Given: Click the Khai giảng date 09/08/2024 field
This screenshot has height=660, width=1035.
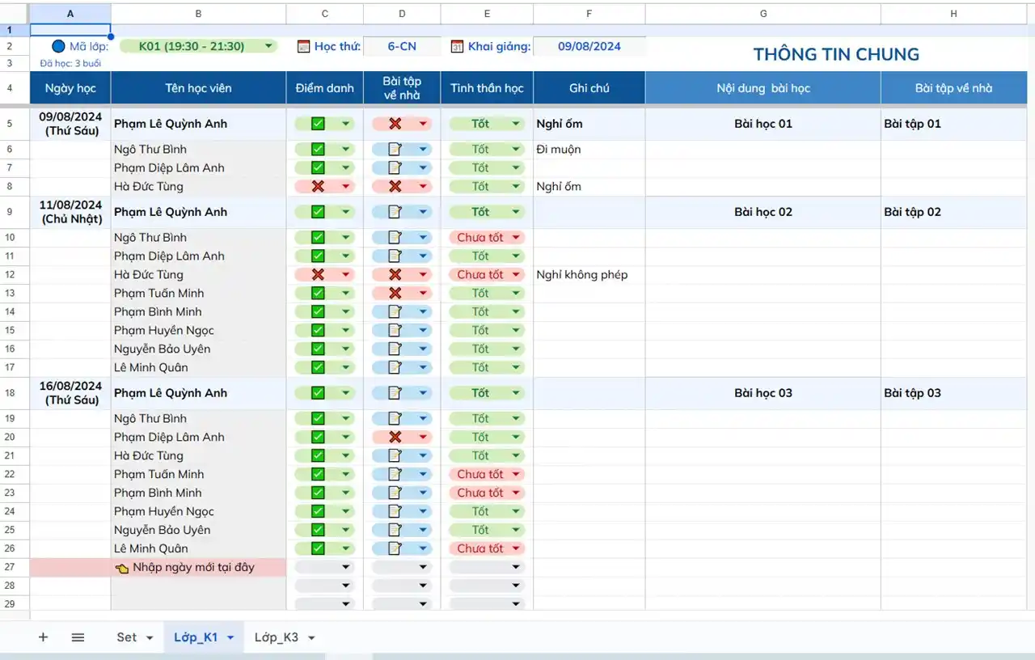Looking at the screenshot, I should click(589, 46).
